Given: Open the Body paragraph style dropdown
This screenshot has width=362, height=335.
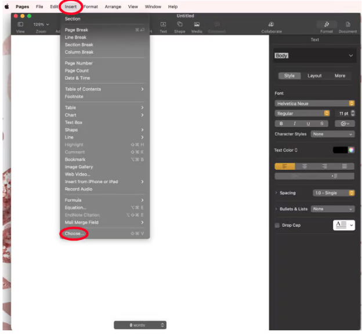Looking at the screenshot, I should 314,56.
